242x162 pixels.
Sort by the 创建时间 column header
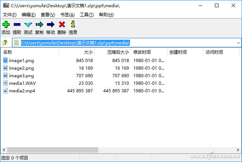pyautogui.click(x=185, y=52)
